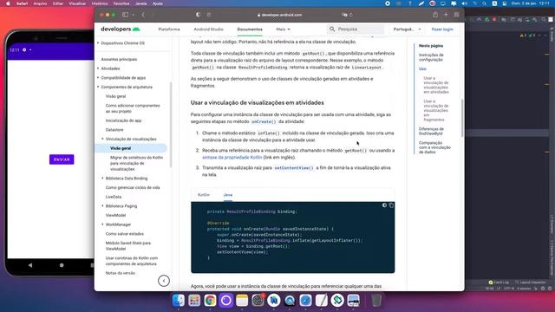Click the developer.android.com address bar
555x312 pixels.
coord(279,15)
